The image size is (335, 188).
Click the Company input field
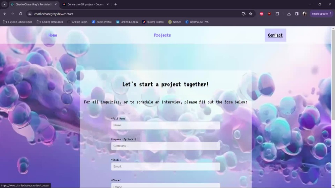(x=165, y=146)
